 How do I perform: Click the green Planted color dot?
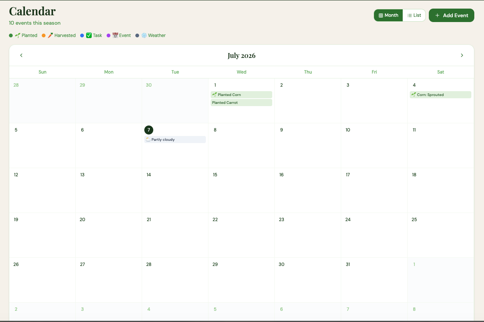coord(11,35)
